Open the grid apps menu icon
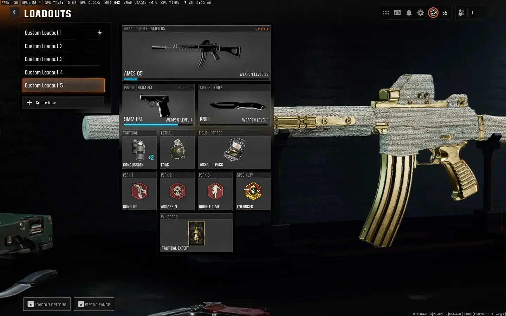The height and width of the screenshot is (316, 506). pyautogui.click(x=386, y=13)
